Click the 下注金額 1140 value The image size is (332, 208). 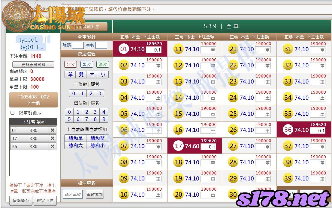[36, 56]
